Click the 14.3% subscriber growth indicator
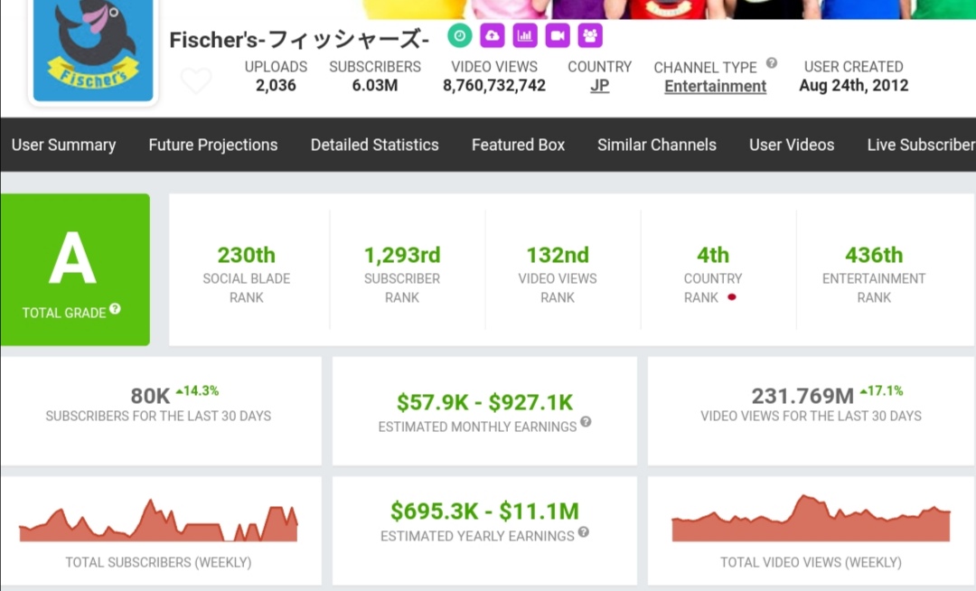This screenshot has height=591, width=976. pyautogui.click(x=197, y=390)
